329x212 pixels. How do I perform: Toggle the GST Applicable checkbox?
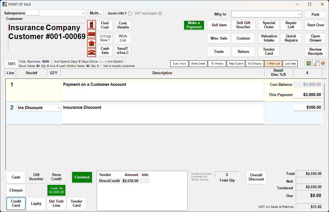pos(160,13)
